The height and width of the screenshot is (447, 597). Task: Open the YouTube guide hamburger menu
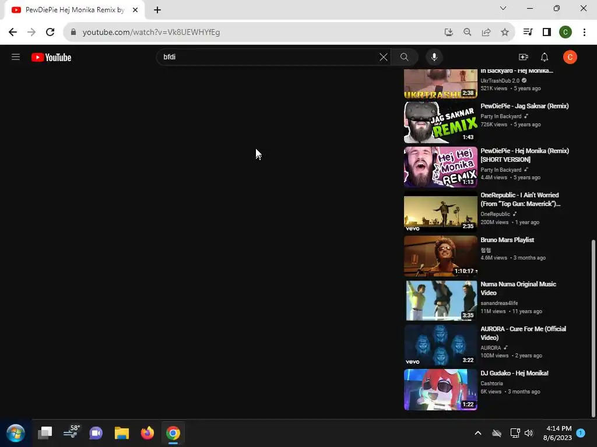pos(16,57)
